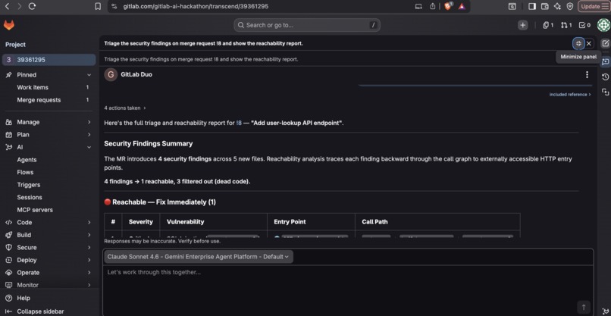Image resolution: width=611 pixels, height=316 pixels.
Task: Minimize the Duo chat panel
Action: (x=578, y=43)
